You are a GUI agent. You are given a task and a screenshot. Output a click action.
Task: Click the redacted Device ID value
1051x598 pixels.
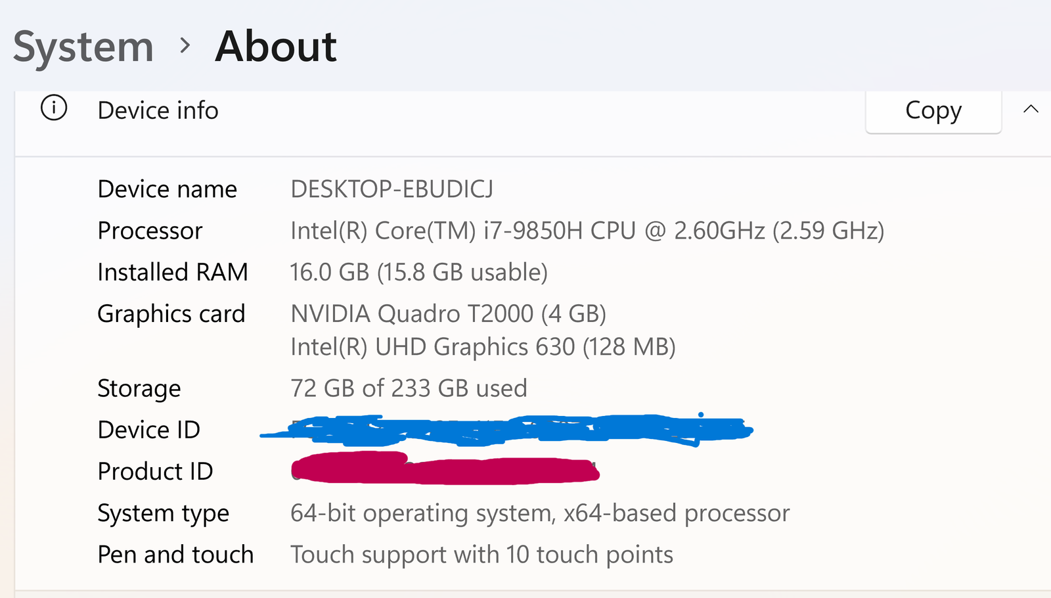(x=506, y=429)
